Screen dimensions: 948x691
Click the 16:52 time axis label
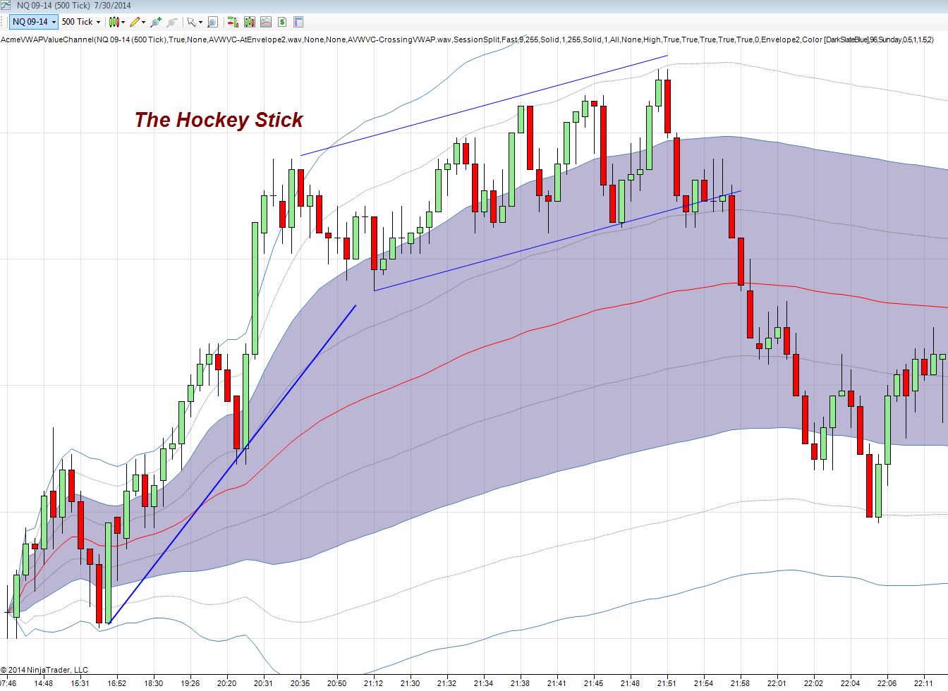pyautogui.click(x=116, y=683)
